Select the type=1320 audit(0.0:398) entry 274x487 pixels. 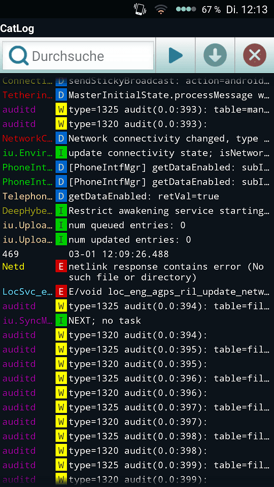(137, 450)
